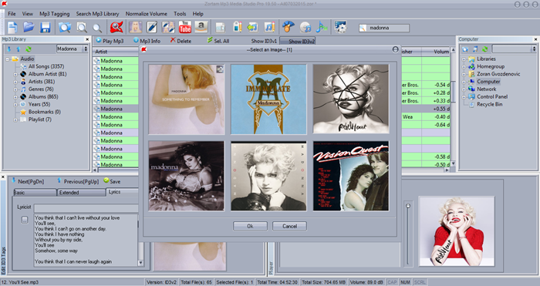
Task: Collapse the Audio tree node
Action: (7, 59)
